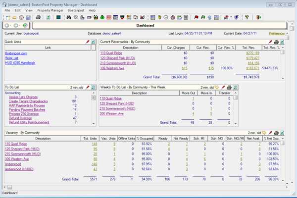Viewport: 297px width, 198px height.
Task: Open the Property Manager menu
Action: [x=50, y=10]
